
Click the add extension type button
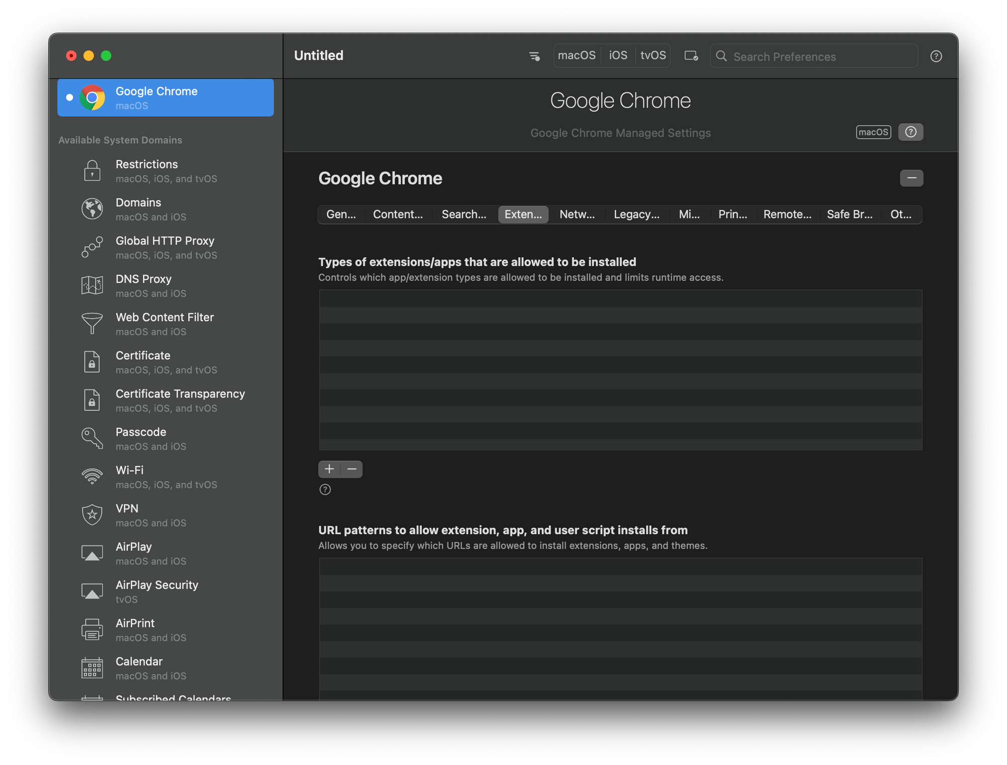coord(329,469)
